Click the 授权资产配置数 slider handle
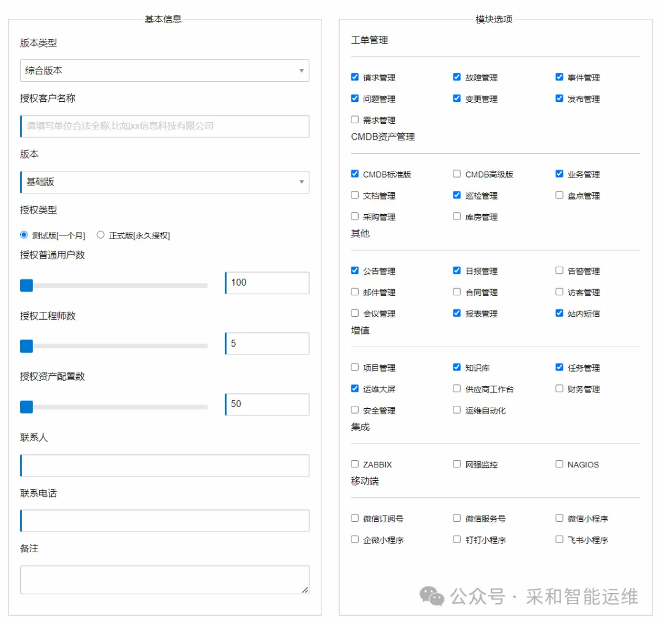Screen dimensions: 660x623 tap(26, 407)
